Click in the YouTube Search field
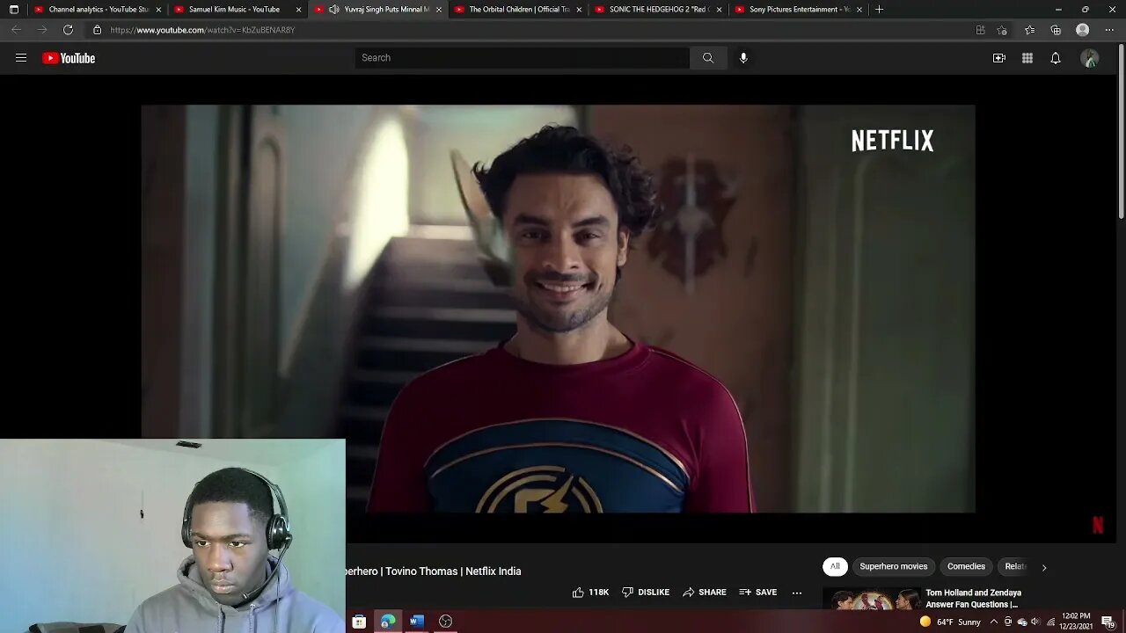 tap(523, 58)
